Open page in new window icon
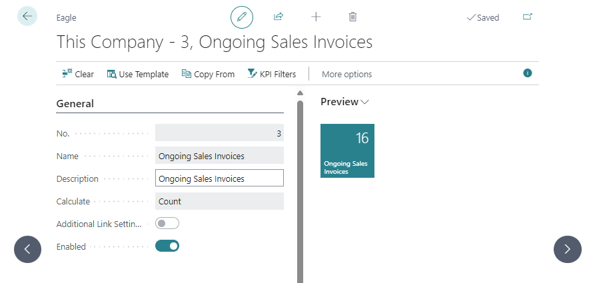Viewport: 595px width, 283px height. [x=528, y=17]
